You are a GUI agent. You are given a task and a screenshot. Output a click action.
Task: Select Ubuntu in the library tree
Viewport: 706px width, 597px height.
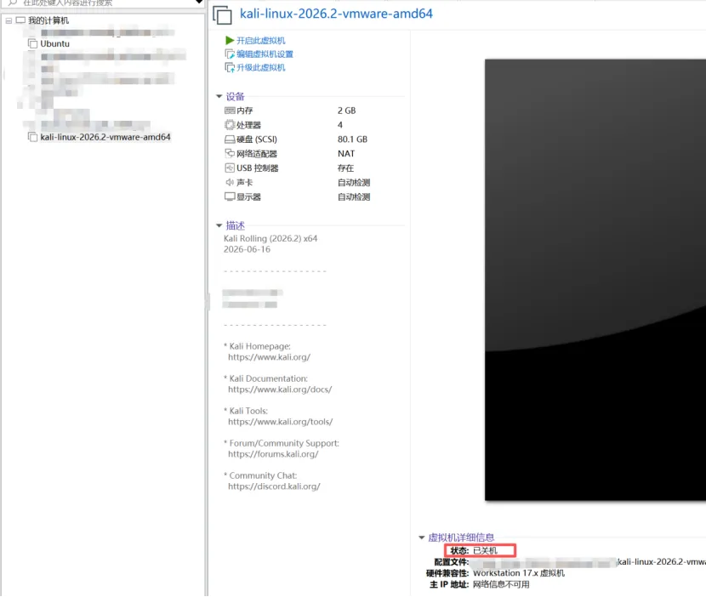click(x=55, y=43)
